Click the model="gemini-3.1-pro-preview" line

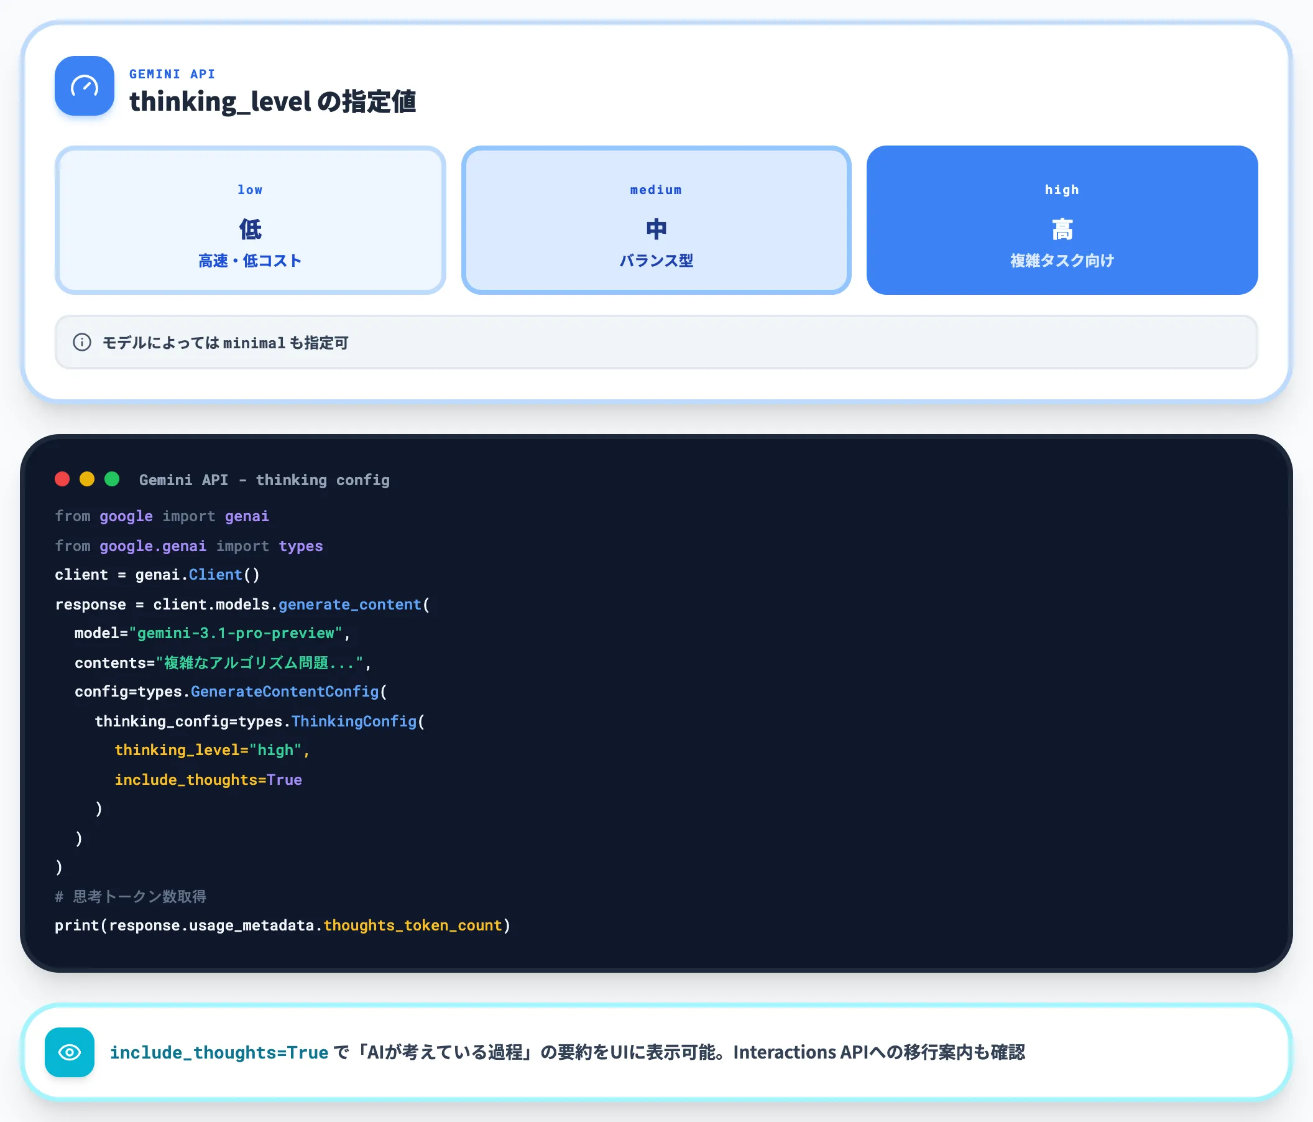pos(212,633)
